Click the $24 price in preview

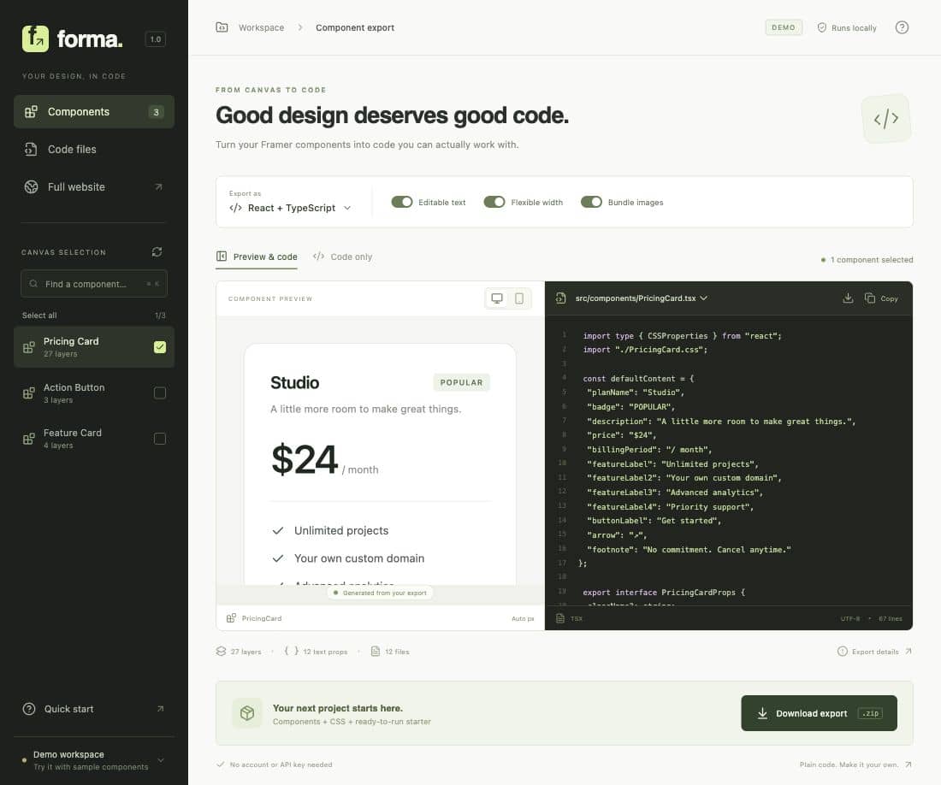point(305,459)
